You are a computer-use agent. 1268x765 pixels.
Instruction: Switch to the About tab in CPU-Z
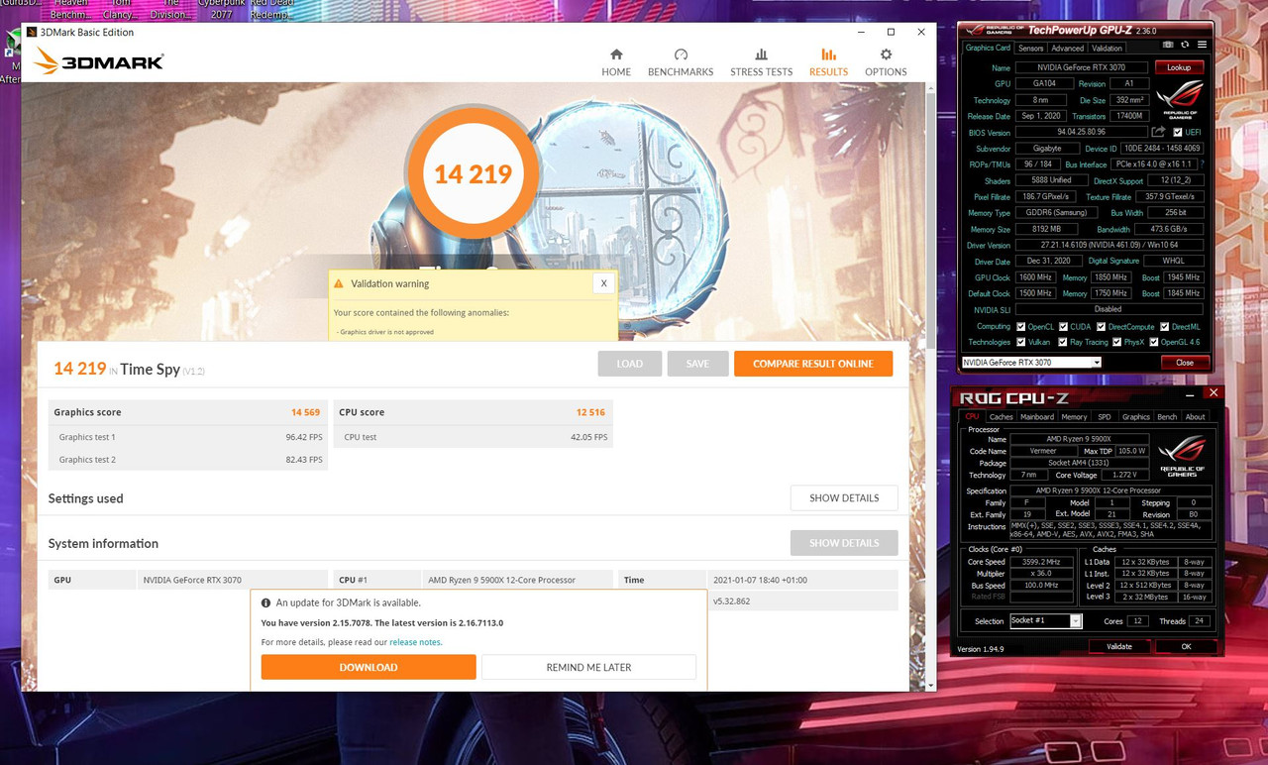tap(1196, 417)
